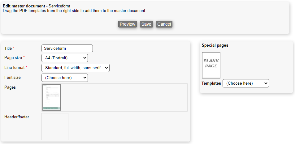Save the master document

click(x=146, y=24)
